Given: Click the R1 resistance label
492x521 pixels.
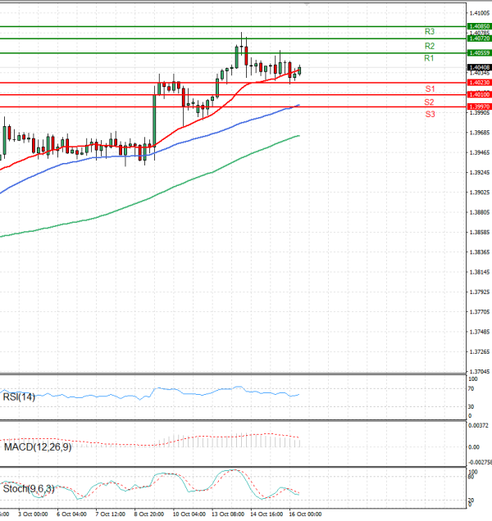Looking at the screenshot, I should click(429, 59).
